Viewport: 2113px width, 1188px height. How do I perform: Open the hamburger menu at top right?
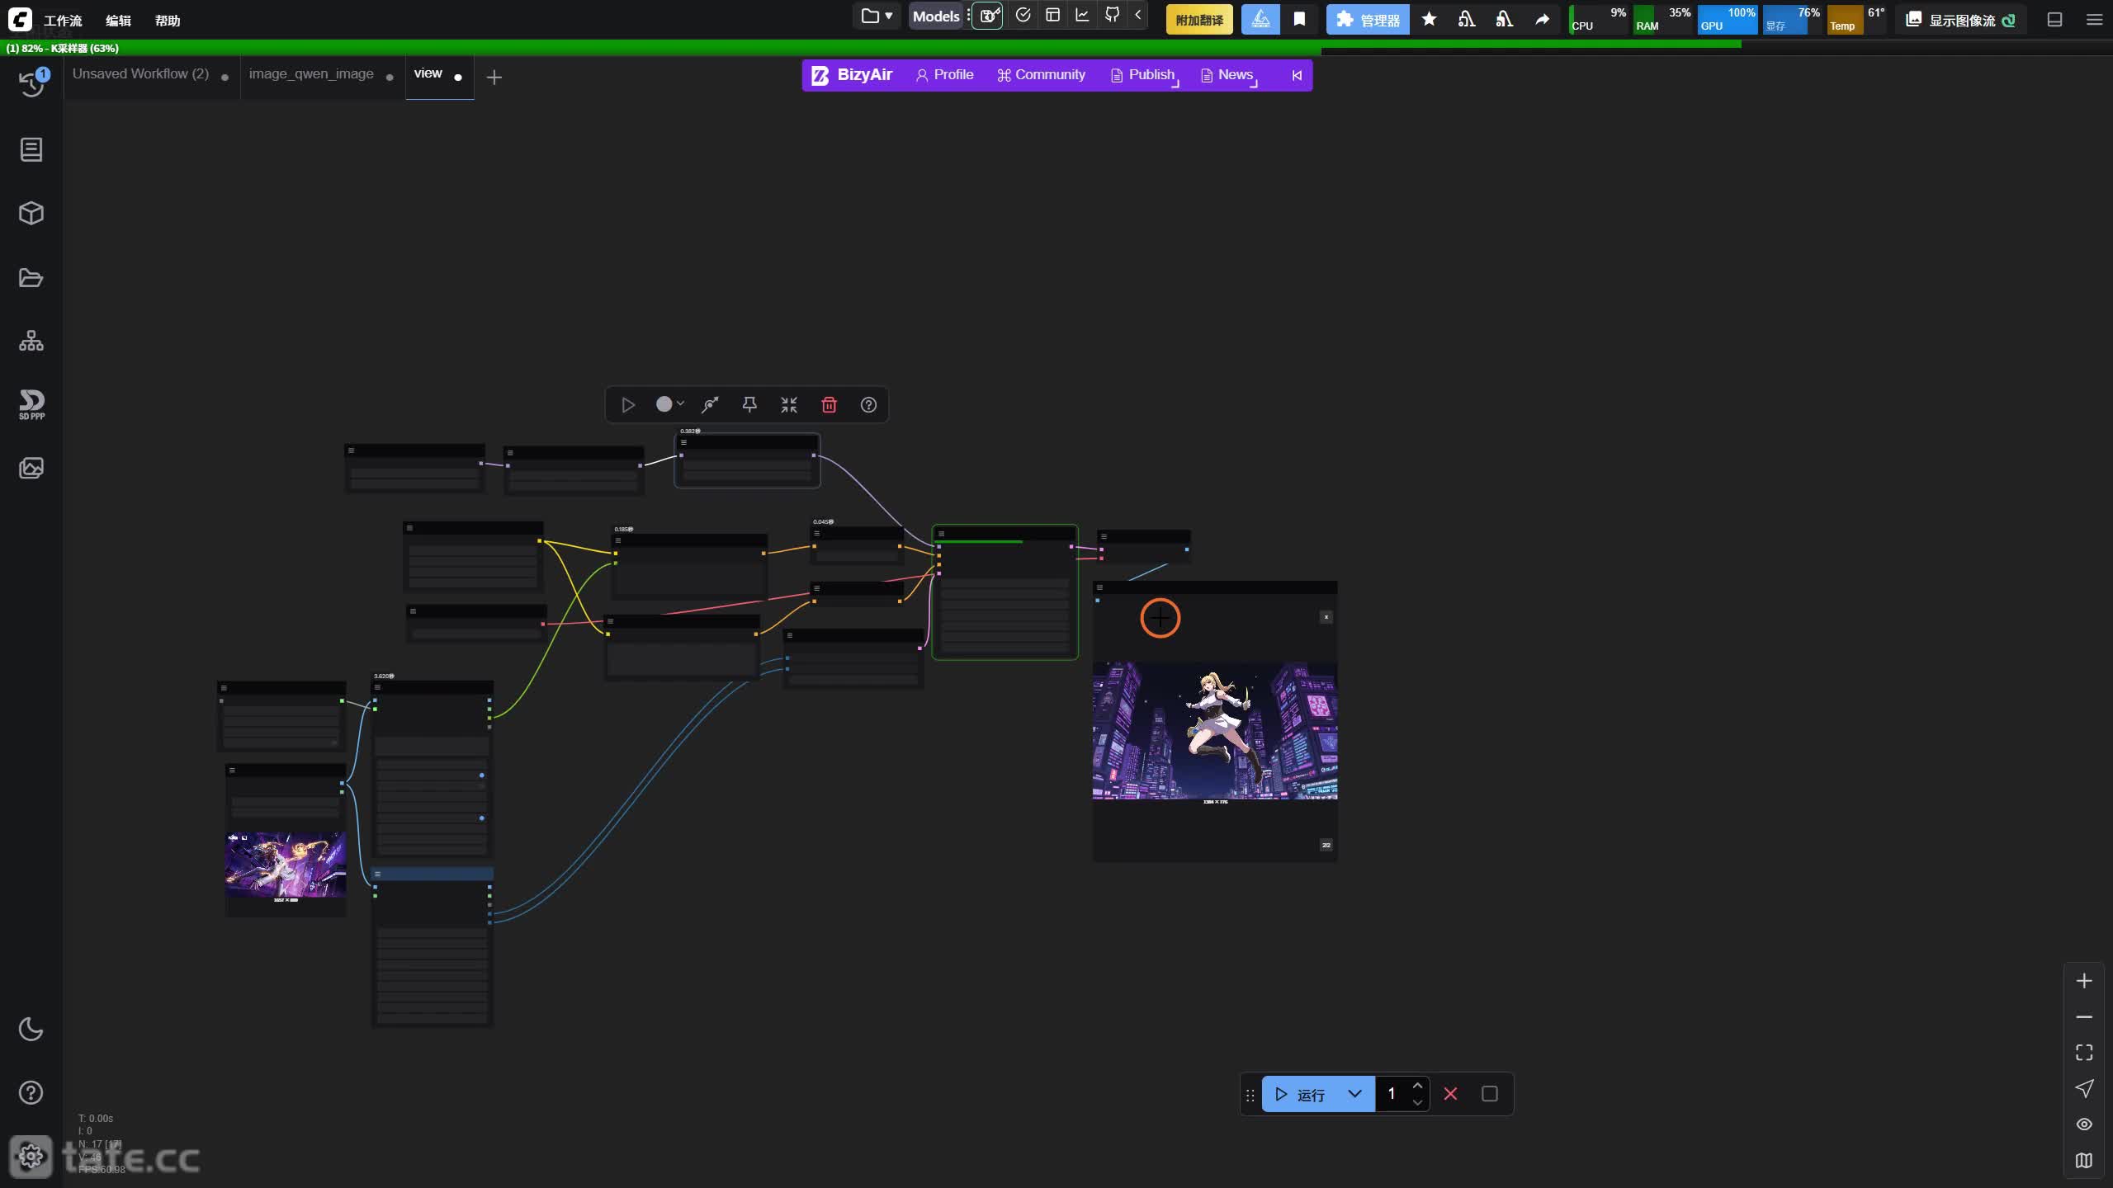pyautogui.click(x=2094, y=20)
